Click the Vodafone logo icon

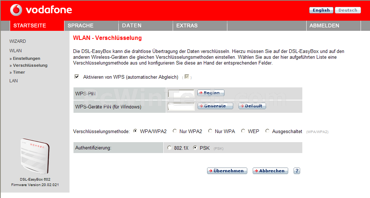click(x=16, y=10)
